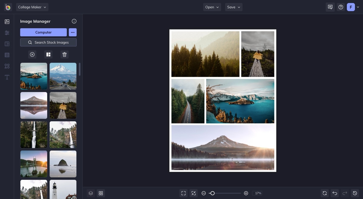363x199 pixels.
Task: Click the Undo arrow button
Action: pyautogui.click(x=335, y=193)
